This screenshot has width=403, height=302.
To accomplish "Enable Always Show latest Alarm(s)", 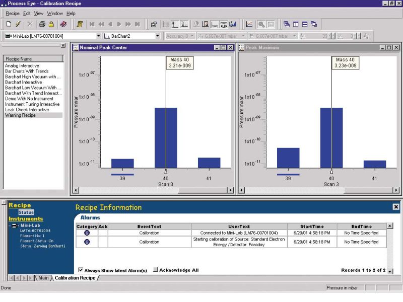I will (x=81, y=270).
